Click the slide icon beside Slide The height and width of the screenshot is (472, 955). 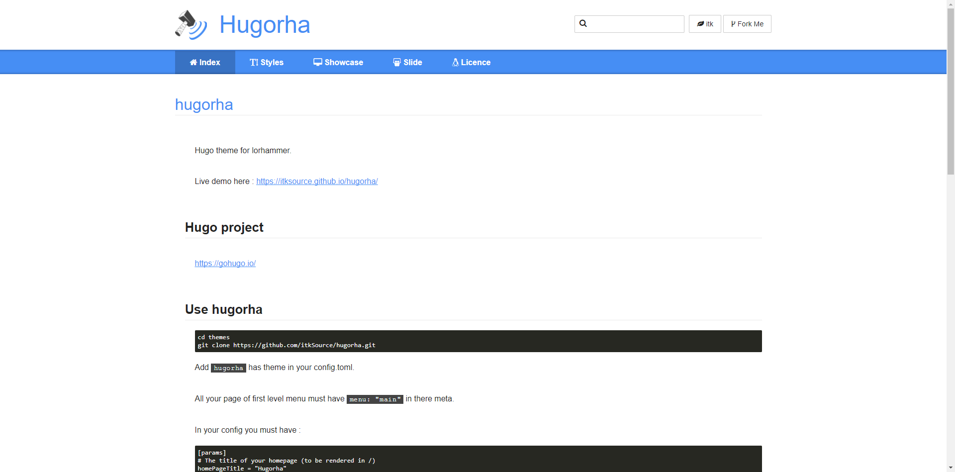click(x=397, y=63)
